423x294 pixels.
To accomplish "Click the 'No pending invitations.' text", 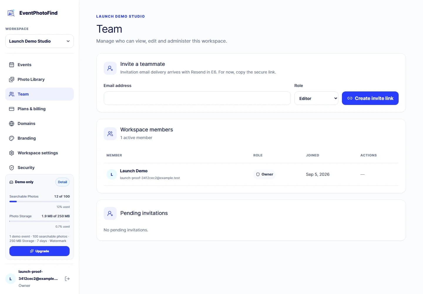I will [x=126, y=230].
